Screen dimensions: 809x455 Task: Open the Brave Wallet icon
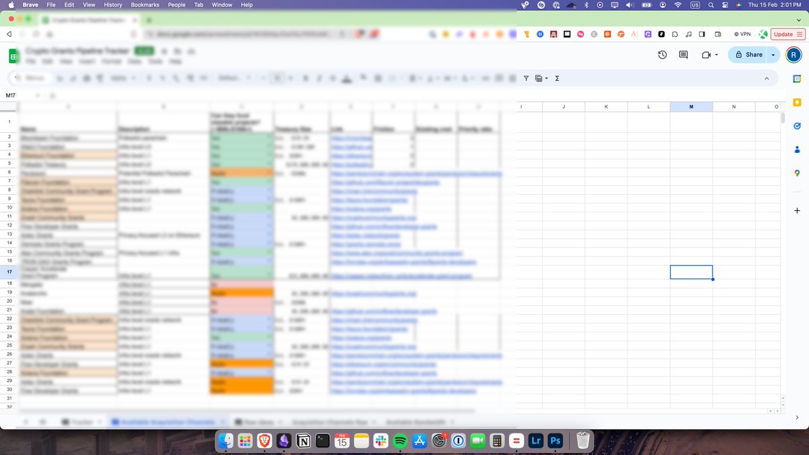coord(718,34)
